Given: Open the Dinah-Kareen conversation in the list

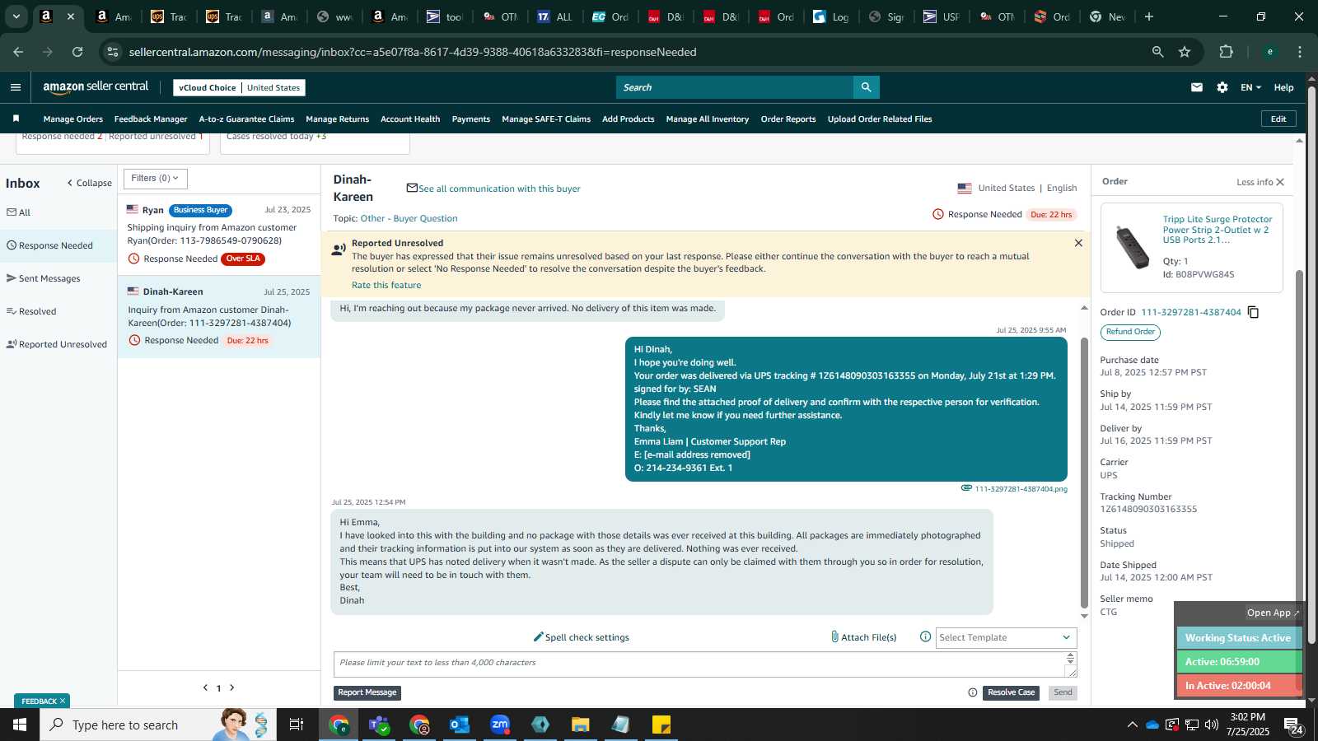Looking at the screenshot, I should (219, 317).
